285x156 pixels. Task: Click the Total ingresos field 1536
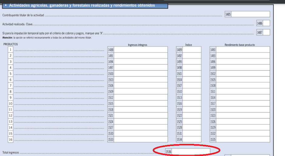(x=191, y=151)
